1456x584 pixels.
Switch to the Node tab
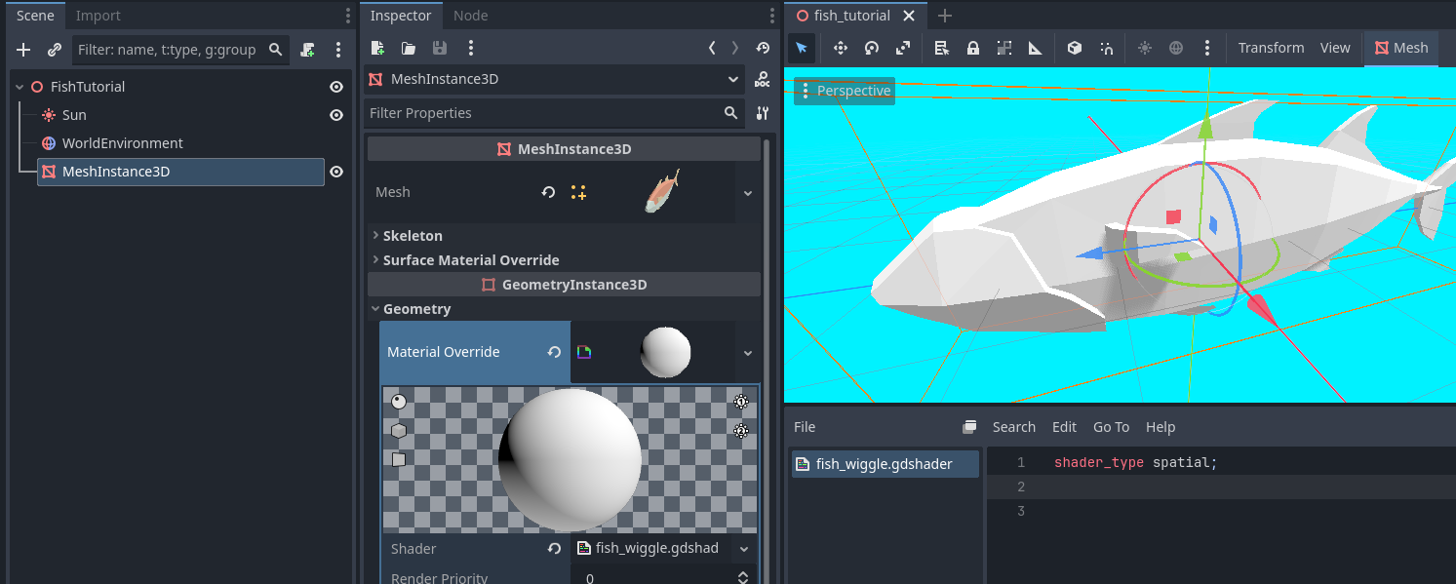(x=470, y=16)
